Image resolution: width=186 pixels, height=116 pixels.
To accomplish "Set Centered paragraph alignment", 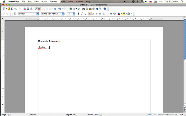I will click(x=93, y=14).
